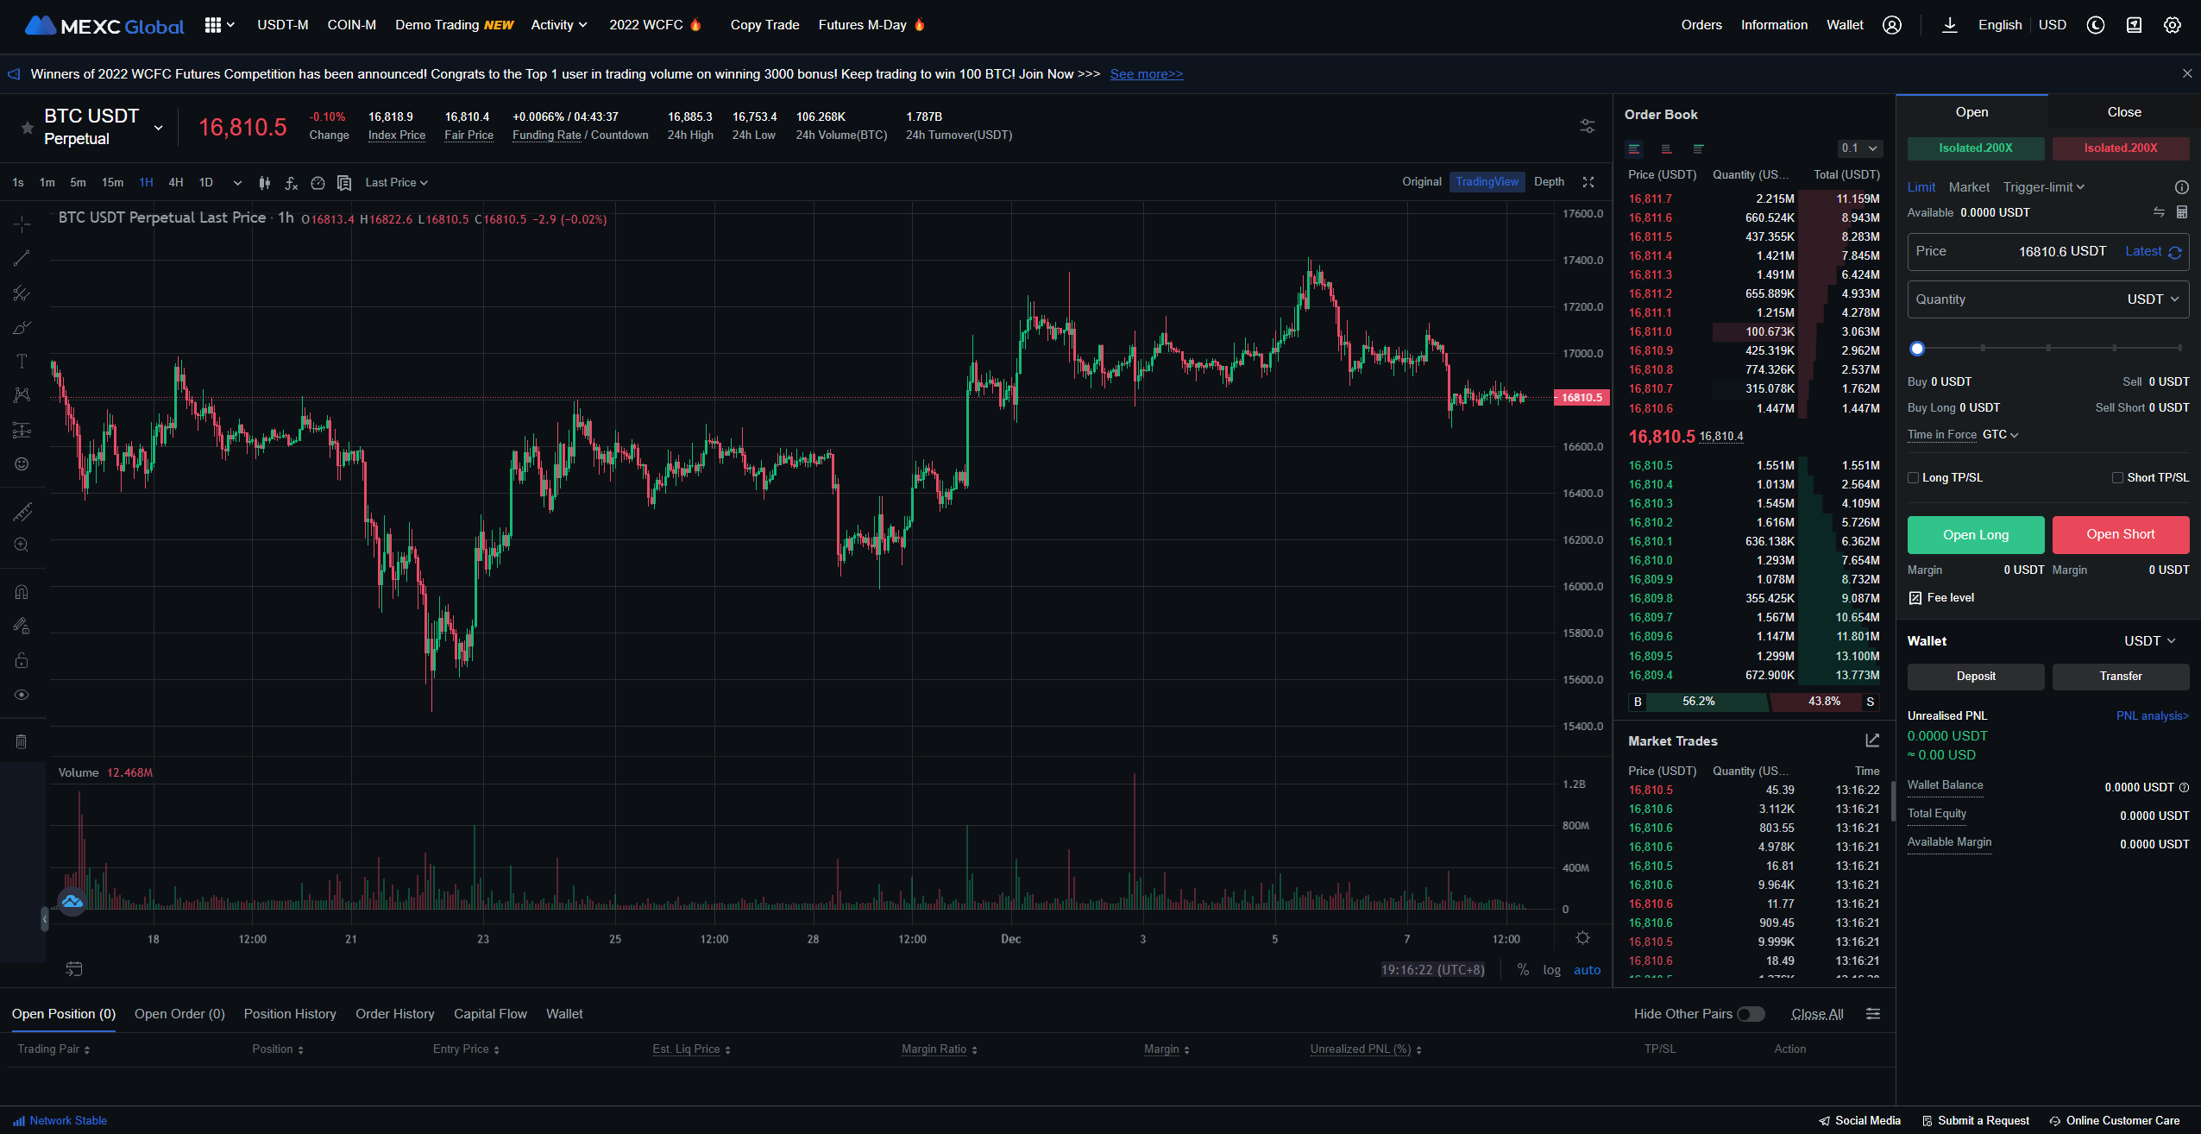This screenshot has height=1134, width=2201.
Task: Switch to Position History tab
Action: 290,1014
